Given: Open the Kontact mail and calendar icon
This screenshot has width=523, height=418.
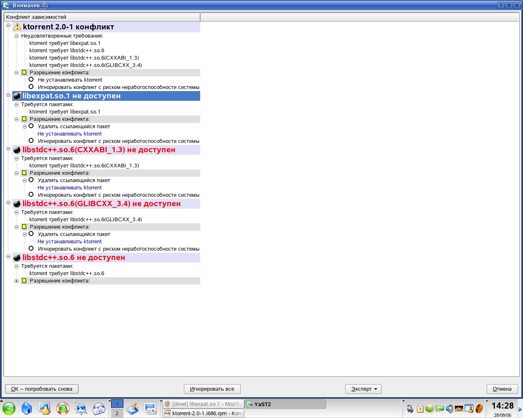Looking at the screenshot, I should coord(99,409).
